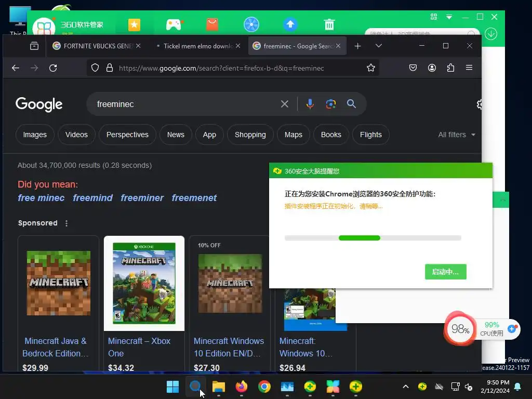Select the Perspectives filter chip
This screenshot has width=532, height=399.
pos(128,135)
